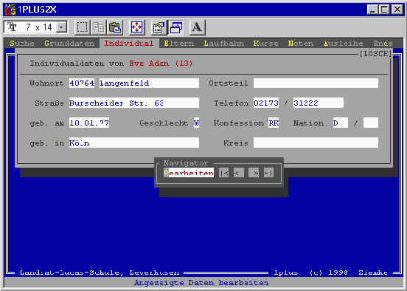Click the Paste toolbar icon

tap(115, 27)
